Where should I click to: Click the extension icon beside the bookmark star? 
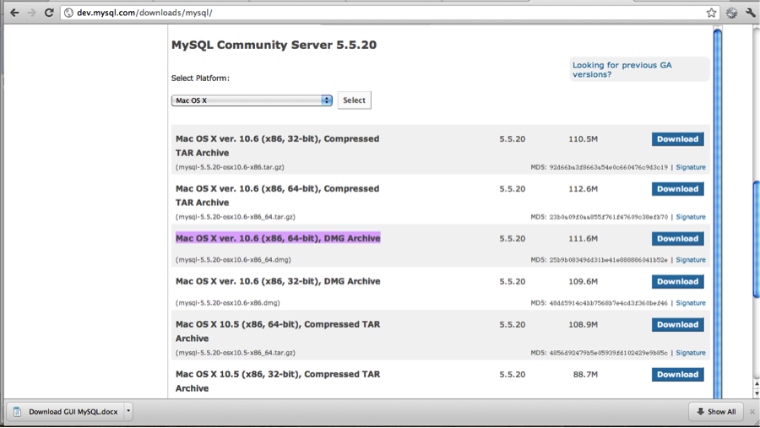(731, 13)
